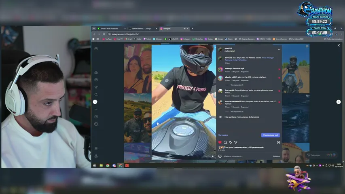
Task: Unlike the reel via the red heart
Action: [220, 142]
